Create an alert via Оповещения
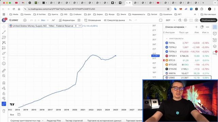The width and height of the screenshot is (218, 122). tap(93, 20)
